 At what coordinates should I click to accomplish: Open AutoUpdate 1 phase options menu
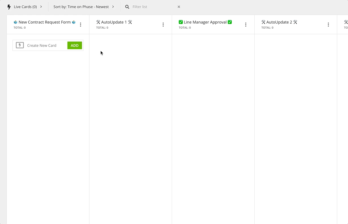[163, 25]
